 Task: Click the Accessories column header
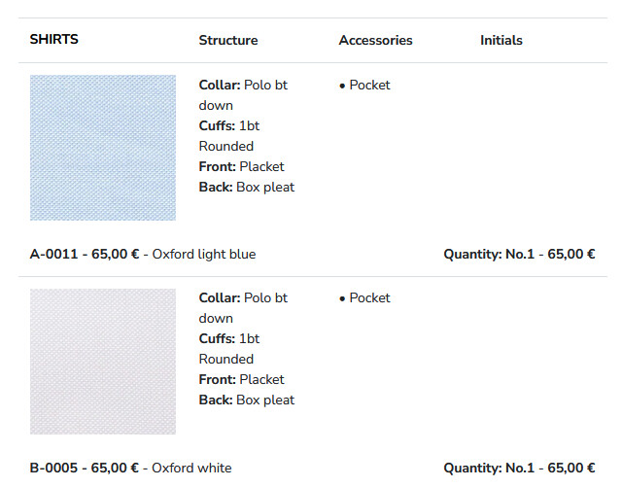pyautogui.click(x=375, y=41)
